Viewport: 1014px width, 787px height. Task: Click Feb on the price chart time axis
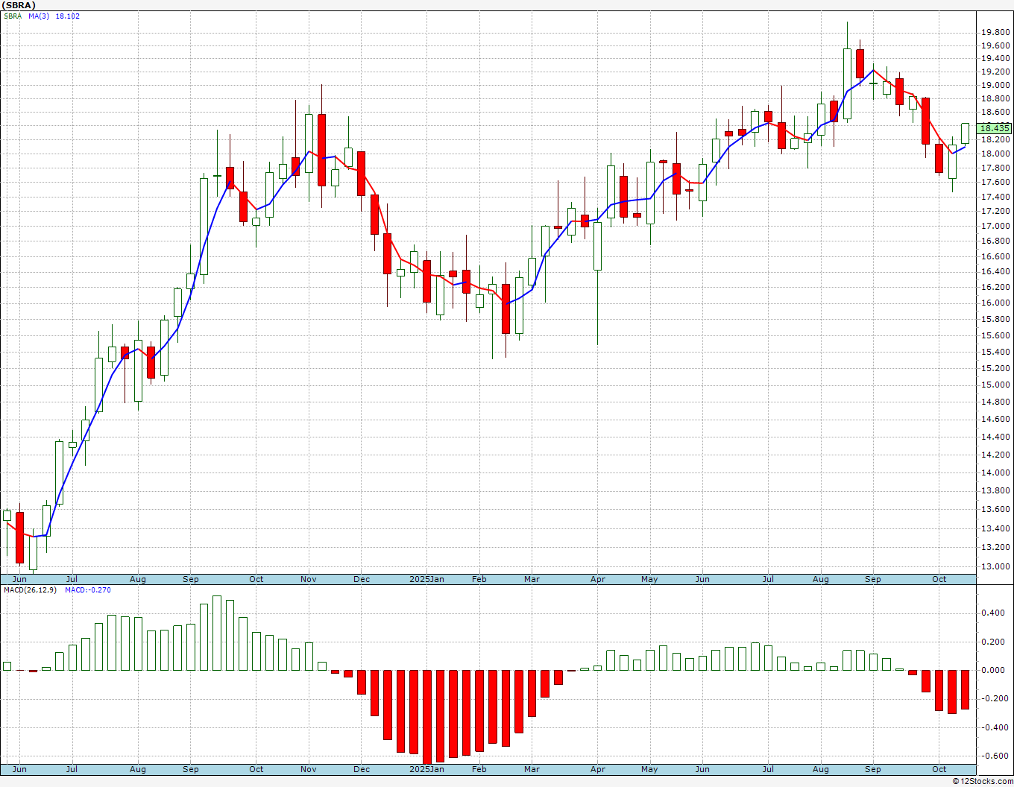coord(479,579)
